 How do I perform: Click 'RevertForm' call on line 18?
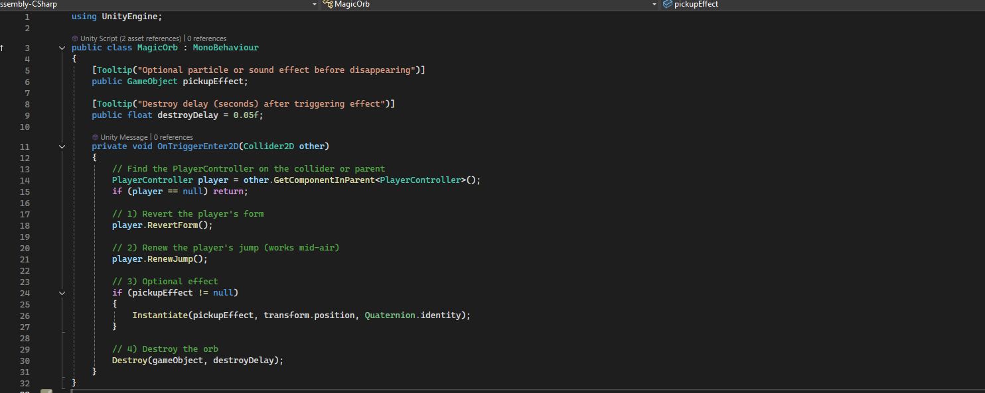173,225
